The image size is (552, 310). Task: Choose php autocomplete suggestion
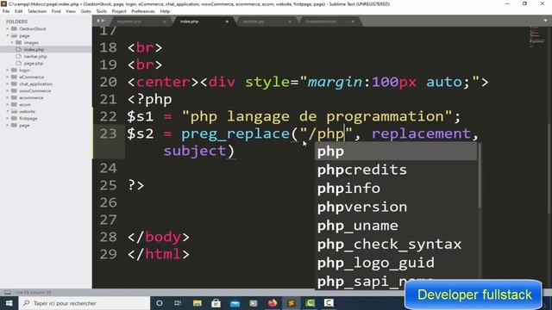(396, 152)
